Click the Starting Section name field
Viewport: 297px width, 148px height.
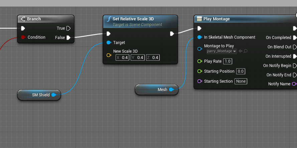[241, 81]
